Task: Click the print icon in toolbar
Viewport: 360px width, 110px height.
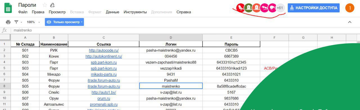Action: tap(8, 22)
